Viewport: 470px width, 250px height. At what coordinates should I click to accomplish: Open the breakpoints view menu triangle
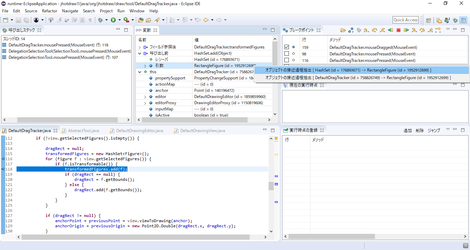[x=448, y=30]
